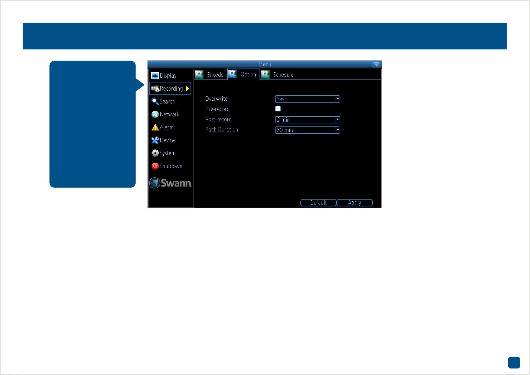
Task: Open the Overwrite dropdown arrow
Action: pyautogui.click(x=338, y=99)
